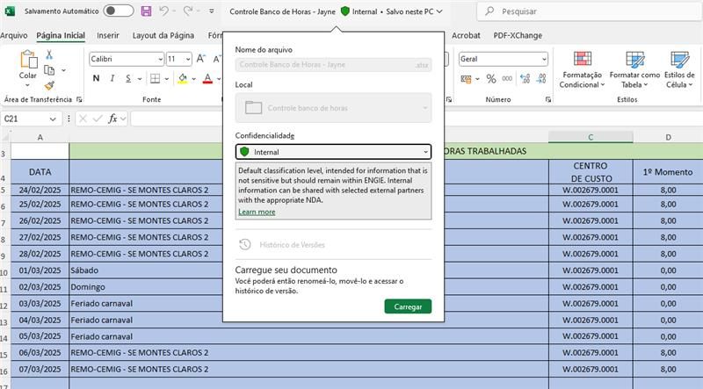
Task: Toggle Salvamento Automático switch
Action: coord(119,11)
